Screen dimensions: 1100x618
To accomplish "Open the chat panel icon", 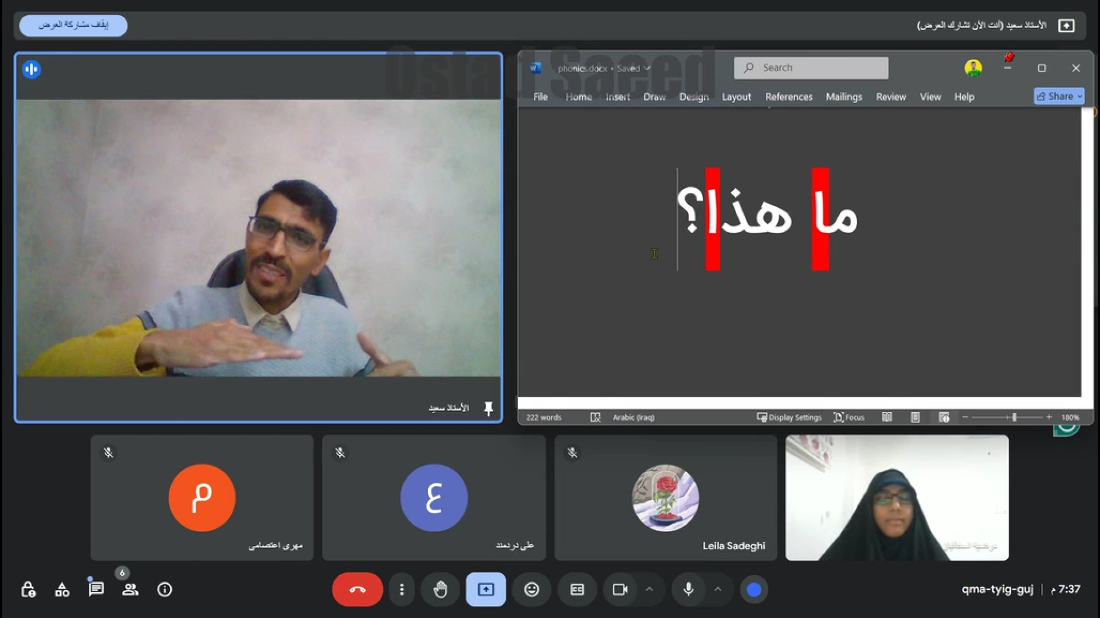I will (96, 589).
